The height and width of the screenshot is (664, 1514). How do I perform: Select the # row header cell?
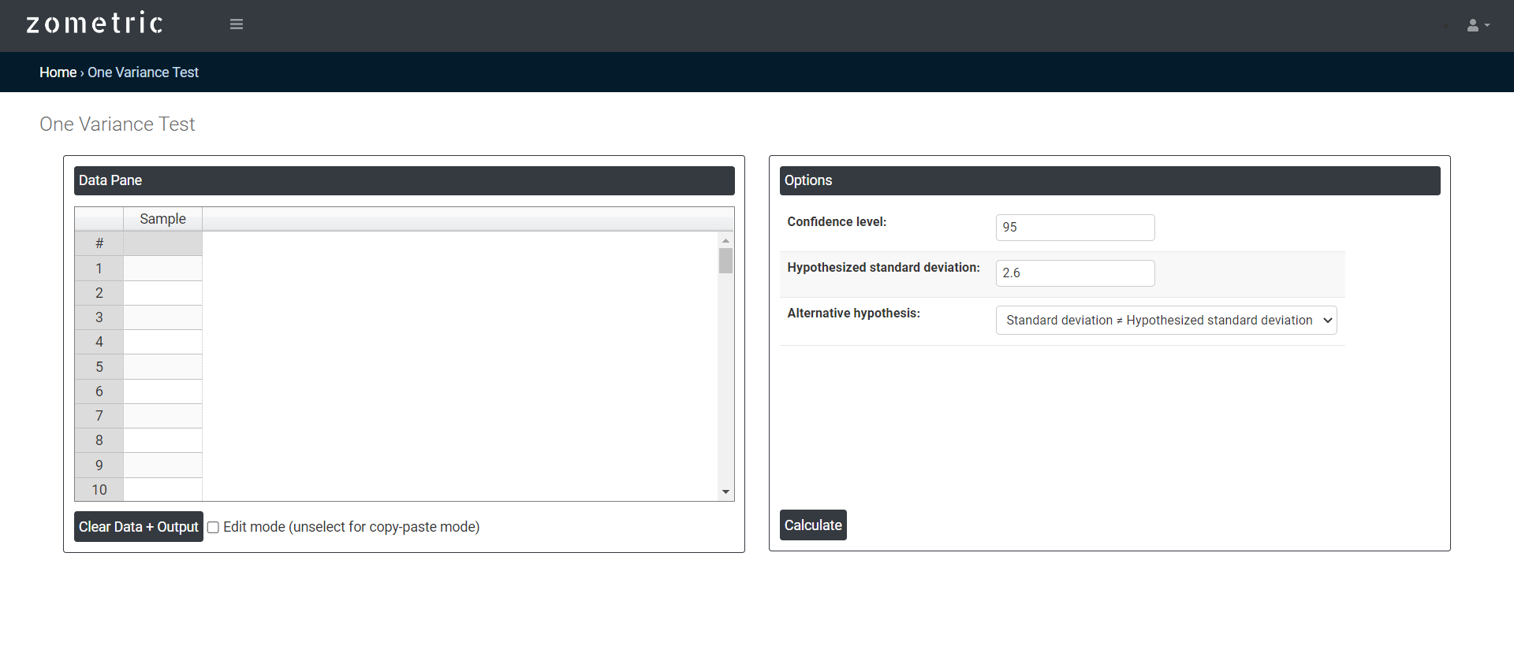[x=99, y=243]
